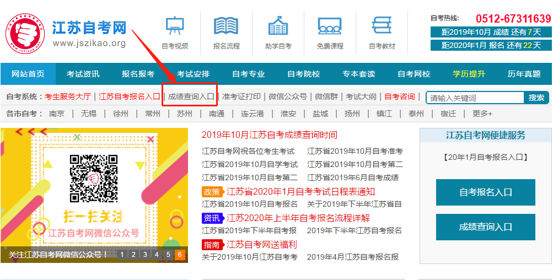
Task: Open 关于2019年10月江苏自考考 article
Action: 249,257
